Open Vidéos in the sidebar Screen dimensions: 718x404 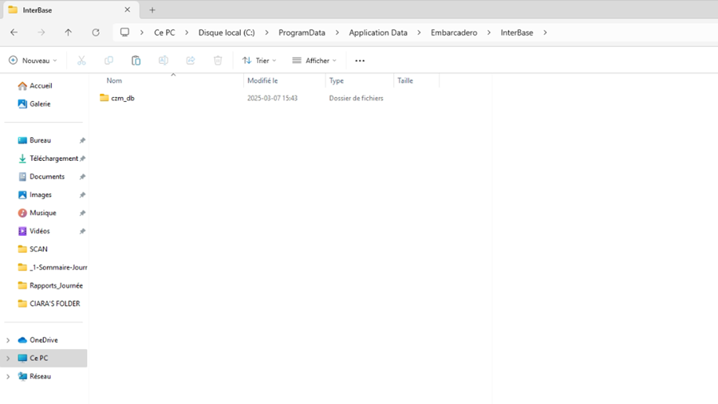tap(34, 231)
